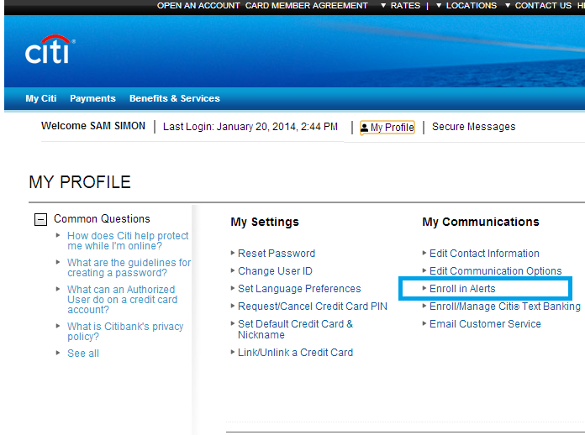This screenshot has width=585, height=435.
Task: Expand the Contact Us dropdown arrow
Action: 508,6
